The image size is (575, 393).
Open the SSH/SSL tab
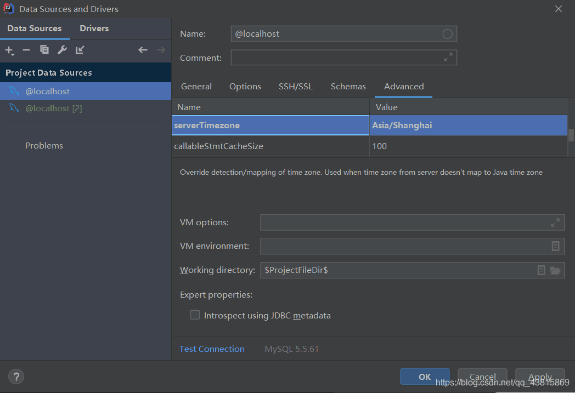click(296, 87)
